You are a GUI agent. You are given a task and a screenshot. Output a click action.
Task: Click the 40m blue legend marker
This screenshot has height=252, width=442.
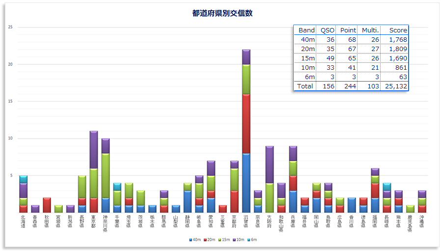click(x=190, y=240)
